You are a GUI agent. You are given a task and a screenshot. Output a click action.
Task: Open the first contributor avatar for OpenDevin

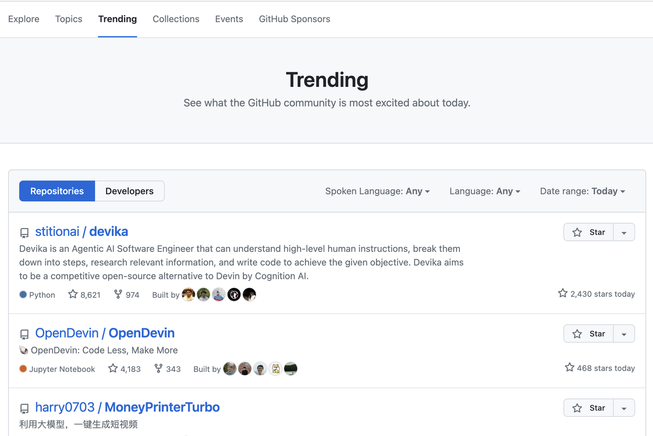230,369
